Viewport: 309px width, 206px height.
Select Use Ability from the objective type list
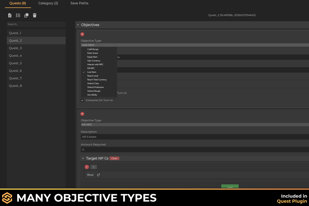click(92, 95)
